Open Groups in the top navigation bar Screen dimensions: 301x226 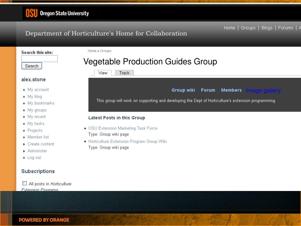point(248,28)
